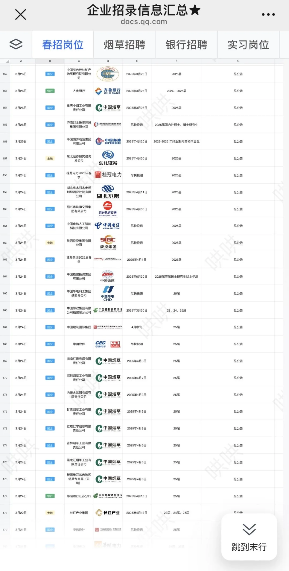Screen dimensions: 289x571
Task: Select cell 2025届应届硕士研究生以上学历
Action: (176, 277)
